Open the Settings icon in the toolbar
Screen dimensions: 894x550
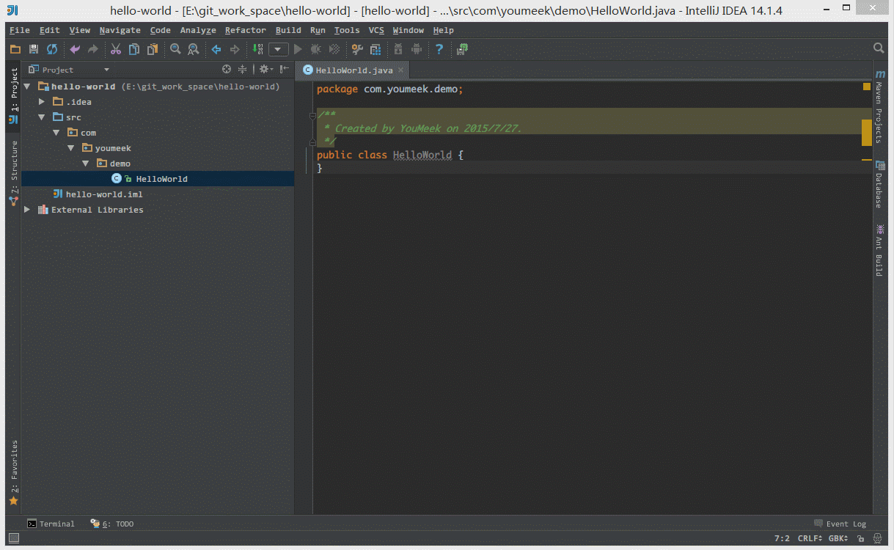(x=356, y=49)
